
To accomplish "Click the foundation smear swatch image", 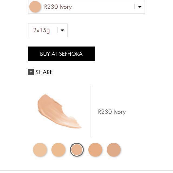I will (59, 111).
